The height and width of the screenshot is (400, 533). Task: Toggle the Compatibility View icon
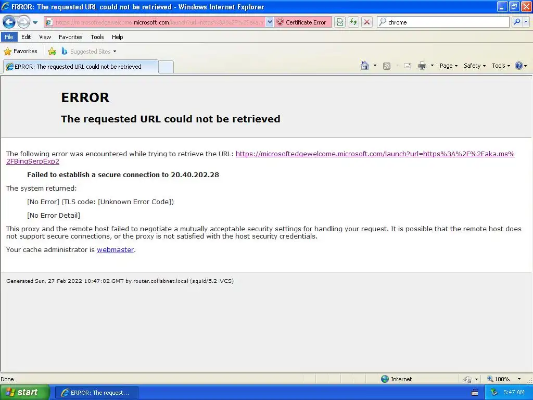(x=340, y=22)
